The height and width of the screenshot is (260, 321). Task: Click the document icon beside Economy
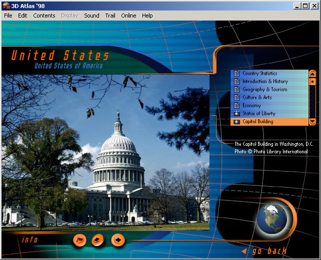pos(236,105)
